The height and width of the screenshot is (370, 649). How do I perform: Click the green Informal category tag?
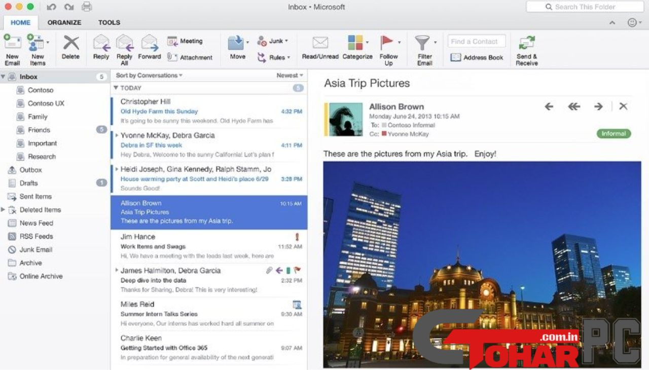[614, 134]
